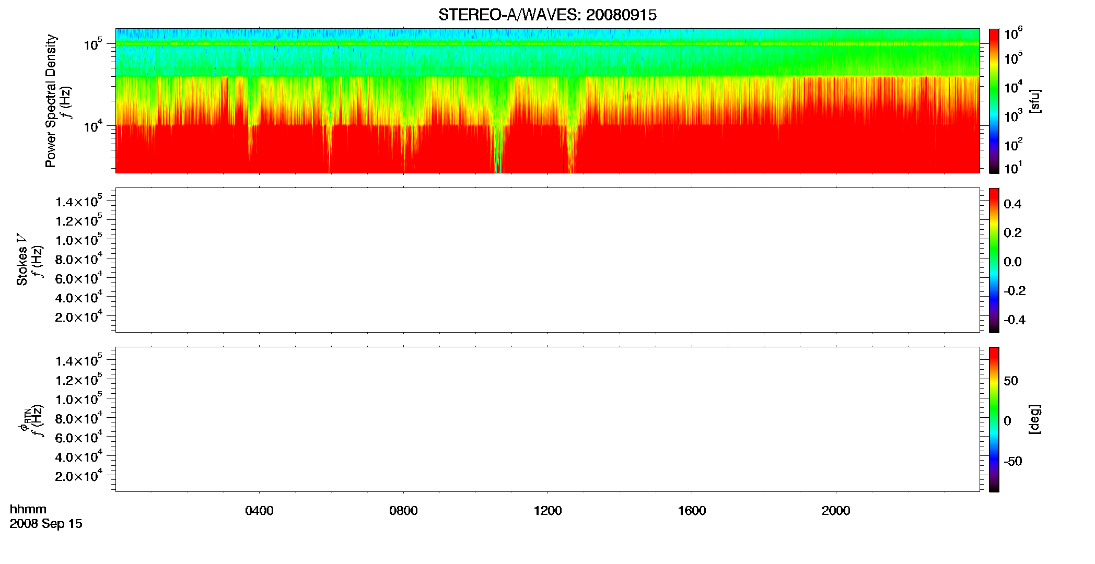The image size is (1095, 564).
Task: Click the time tick label 2000
Action: tap(836, 511)
